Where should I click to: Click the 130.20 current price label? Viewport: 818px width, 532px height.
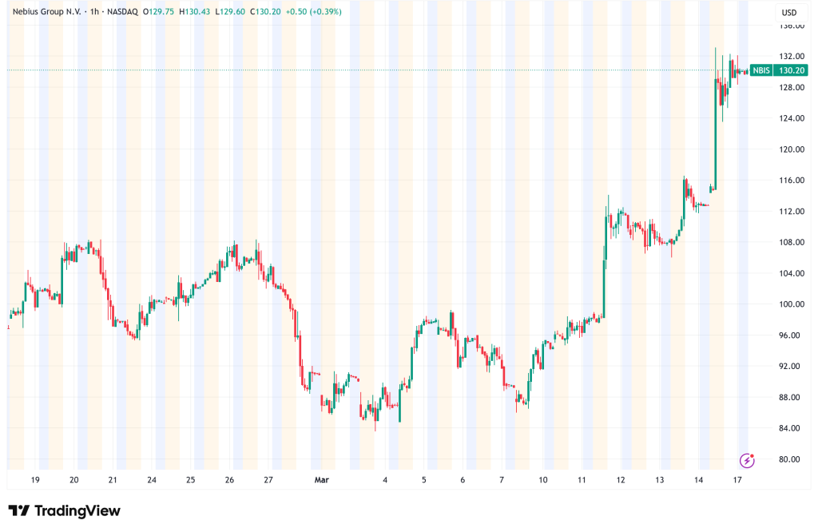791,70
